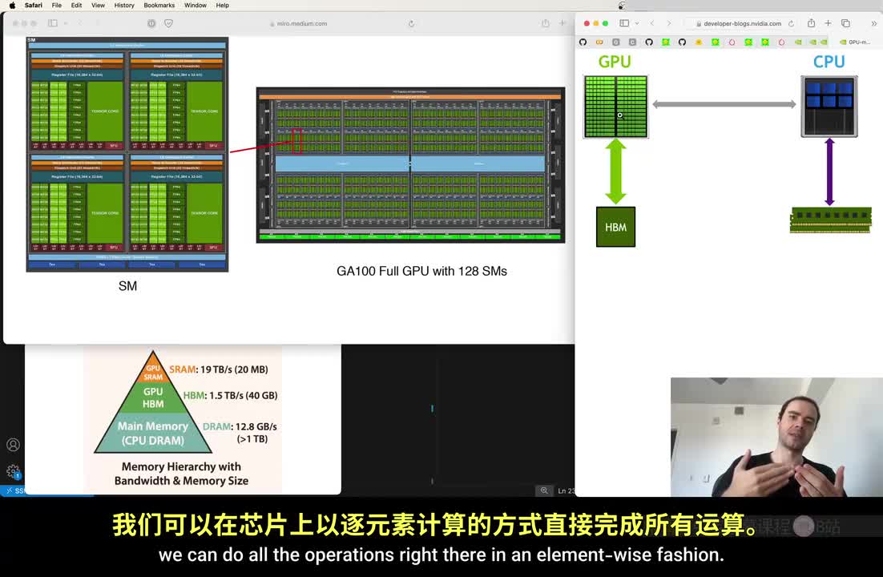Open the Bookmarks menu
Viewport: 883px width, 577px height.
pyautogui.click(x=159, y=5)
